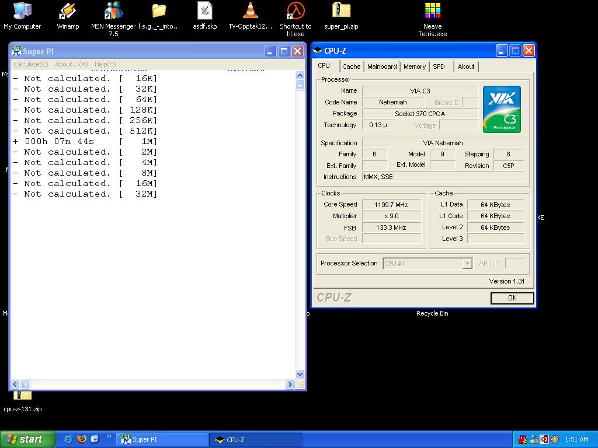Click Super PI vertical scrollbar up arrow
Screen dimensions: 598x448
point(300,75)
